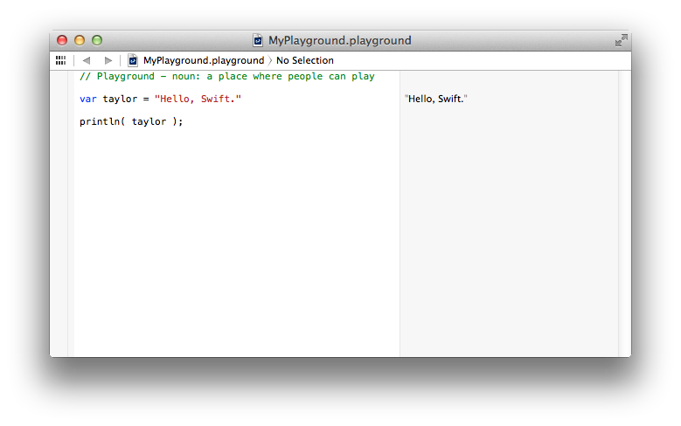Click the "Hello, Swift." result in sidebar

click(436, 99)
